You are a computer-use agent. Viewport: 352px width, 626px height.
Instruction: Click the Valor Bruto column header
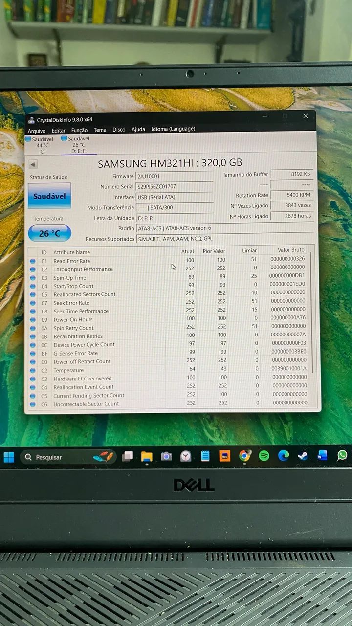click(291, 250)
